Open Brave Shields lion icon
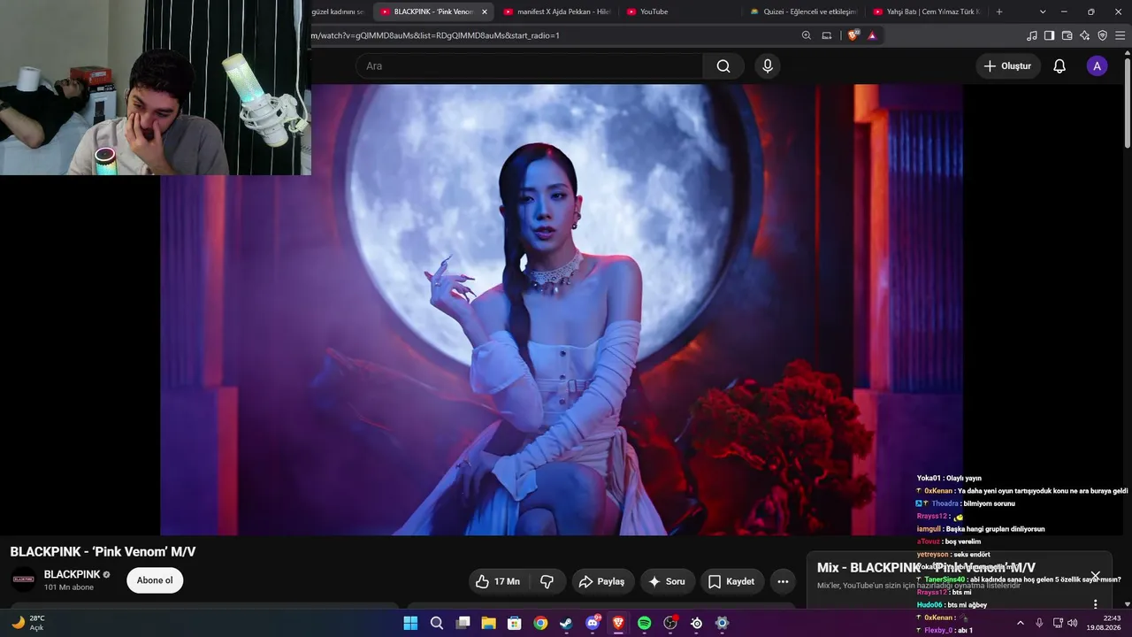The width and height of the screenshot is (1132, 637). click(x=853, y=35)
